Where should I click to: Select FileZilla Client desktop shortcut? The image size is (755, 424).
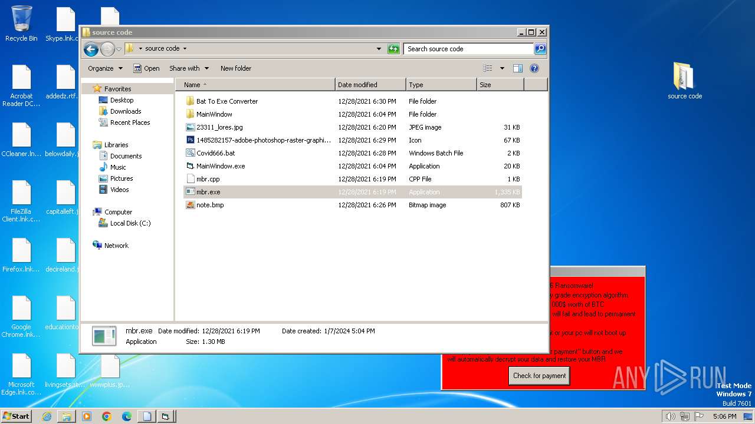point(21,201)
